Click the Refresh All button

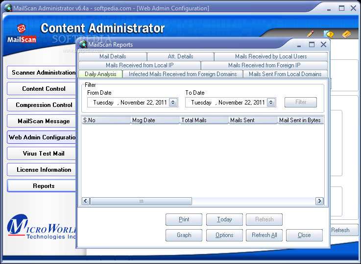pyautogui.click(x=265, y=235)
